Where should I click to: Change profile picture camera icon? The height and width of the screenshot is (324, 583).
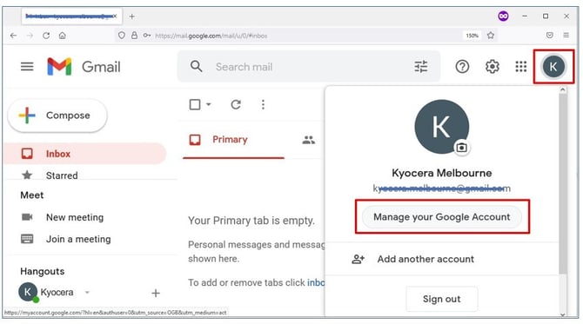point(462,148)
